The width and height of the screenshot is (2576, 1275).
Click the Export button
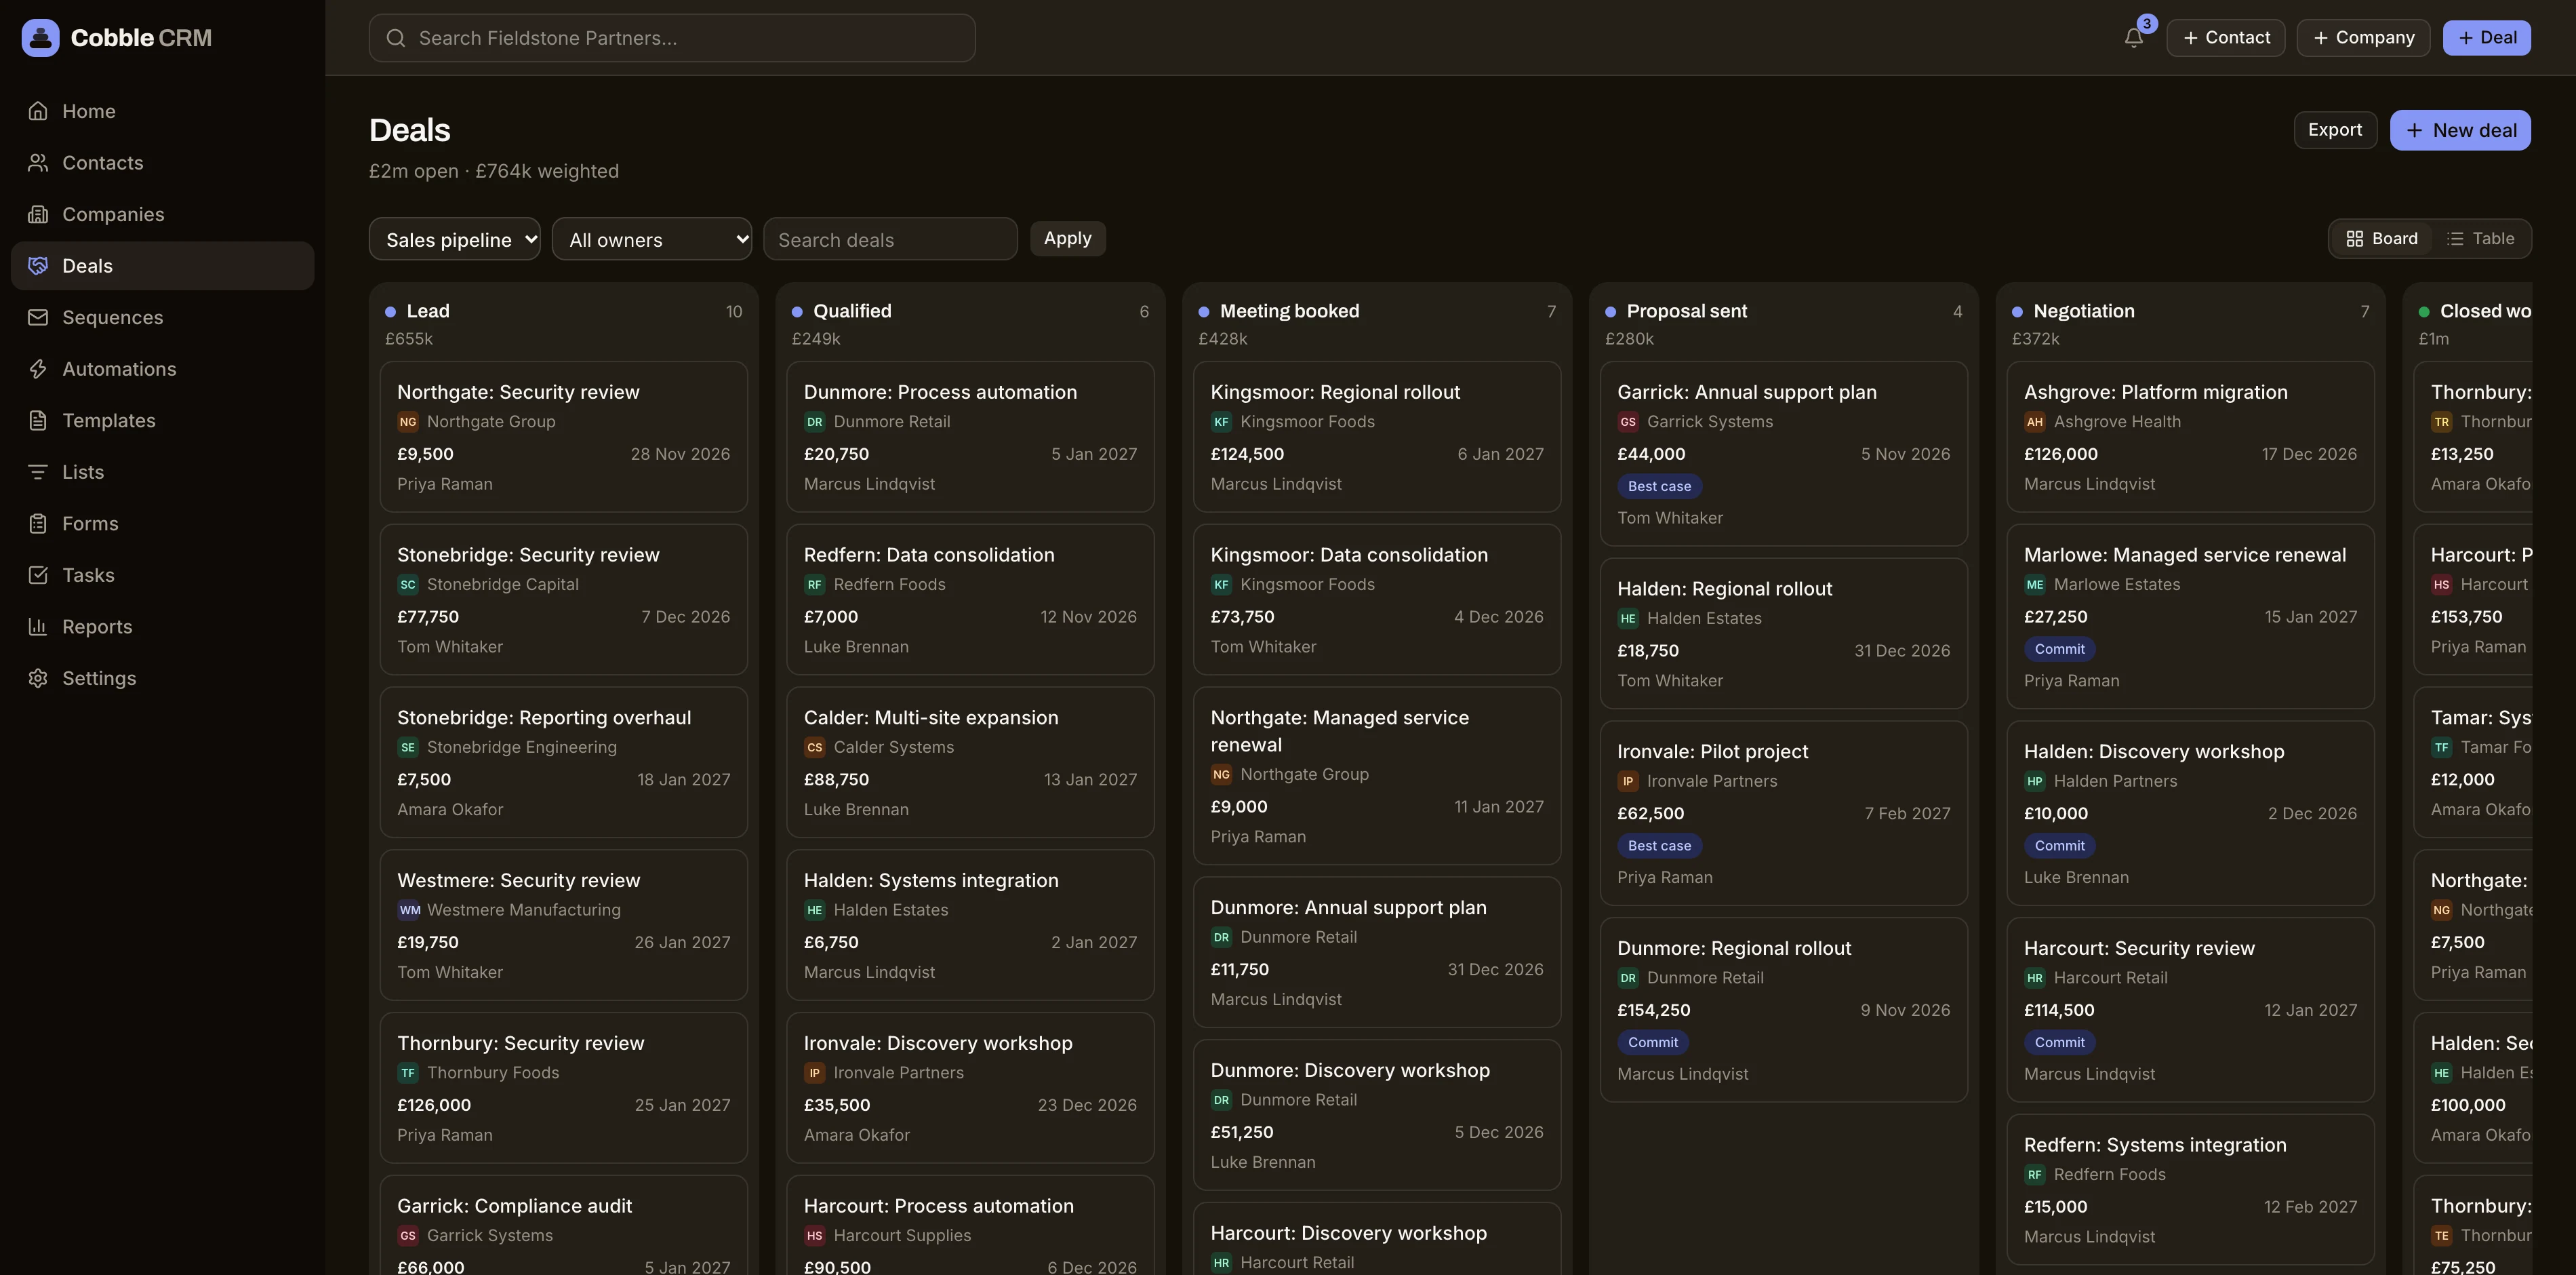tap(2335, 130)
